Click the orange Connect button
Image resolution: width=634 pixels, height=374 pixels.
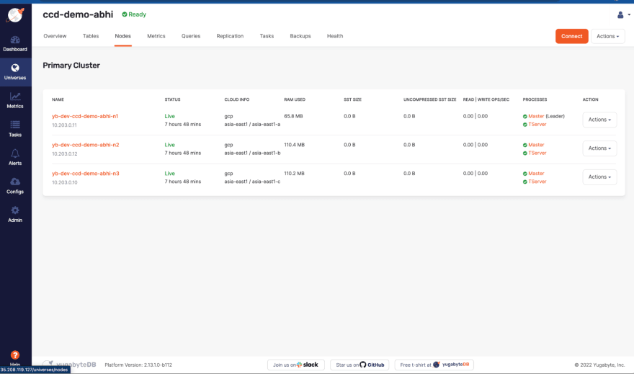click(572, 36)
